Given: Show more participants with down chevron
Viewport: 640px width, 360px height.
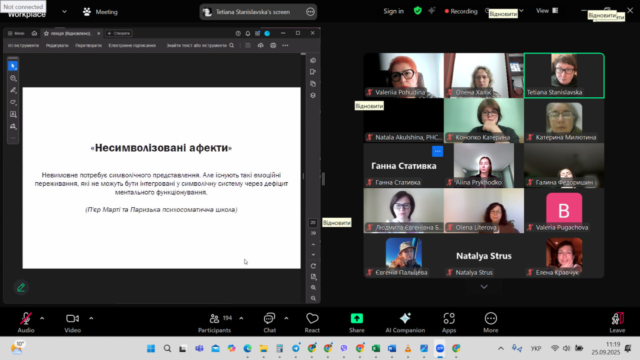Looking at the screenshot, I should point(483,287).
